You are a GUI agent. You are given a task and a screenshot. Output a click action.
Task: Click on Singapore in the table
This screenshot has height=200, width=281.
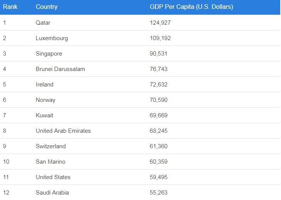[x=49, y=54]
